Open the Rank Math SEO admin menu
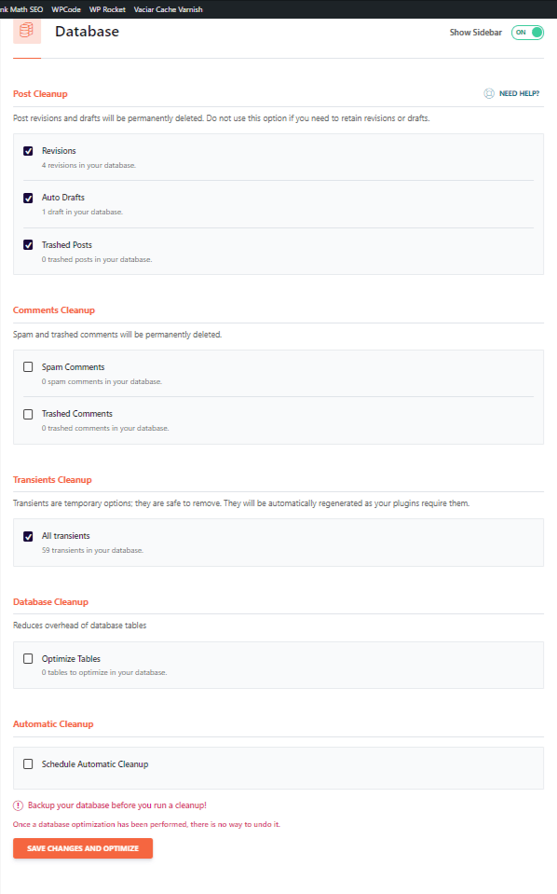 [x=21, y=9]
